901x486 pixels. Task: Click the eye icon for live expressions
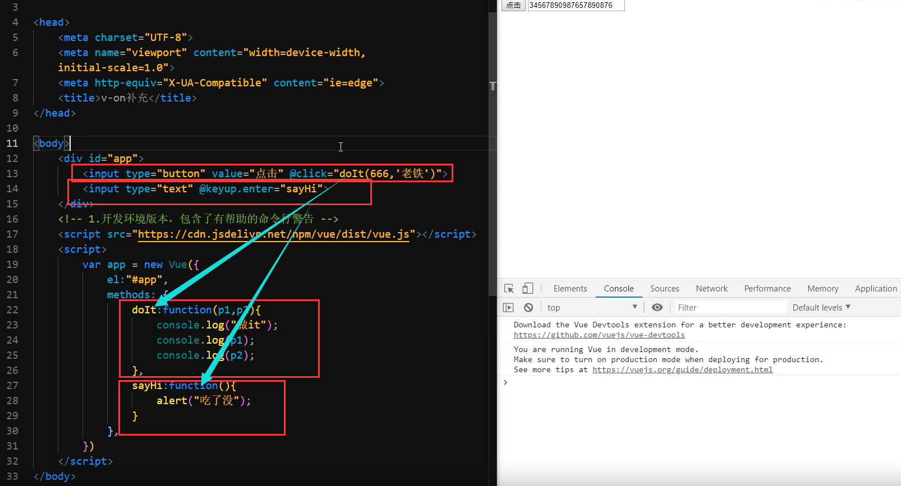[657, 307]
